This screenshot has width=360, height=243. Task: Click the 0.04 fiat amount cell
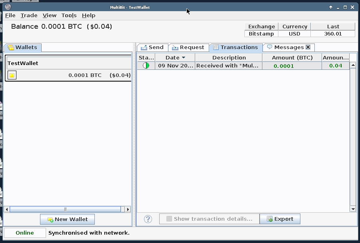[336, 66]
